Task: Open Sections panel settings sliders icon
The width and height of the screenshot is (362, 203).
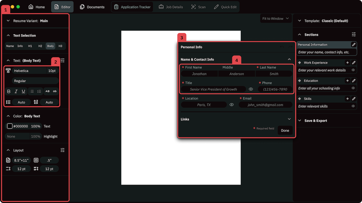Action: [354, 35]
